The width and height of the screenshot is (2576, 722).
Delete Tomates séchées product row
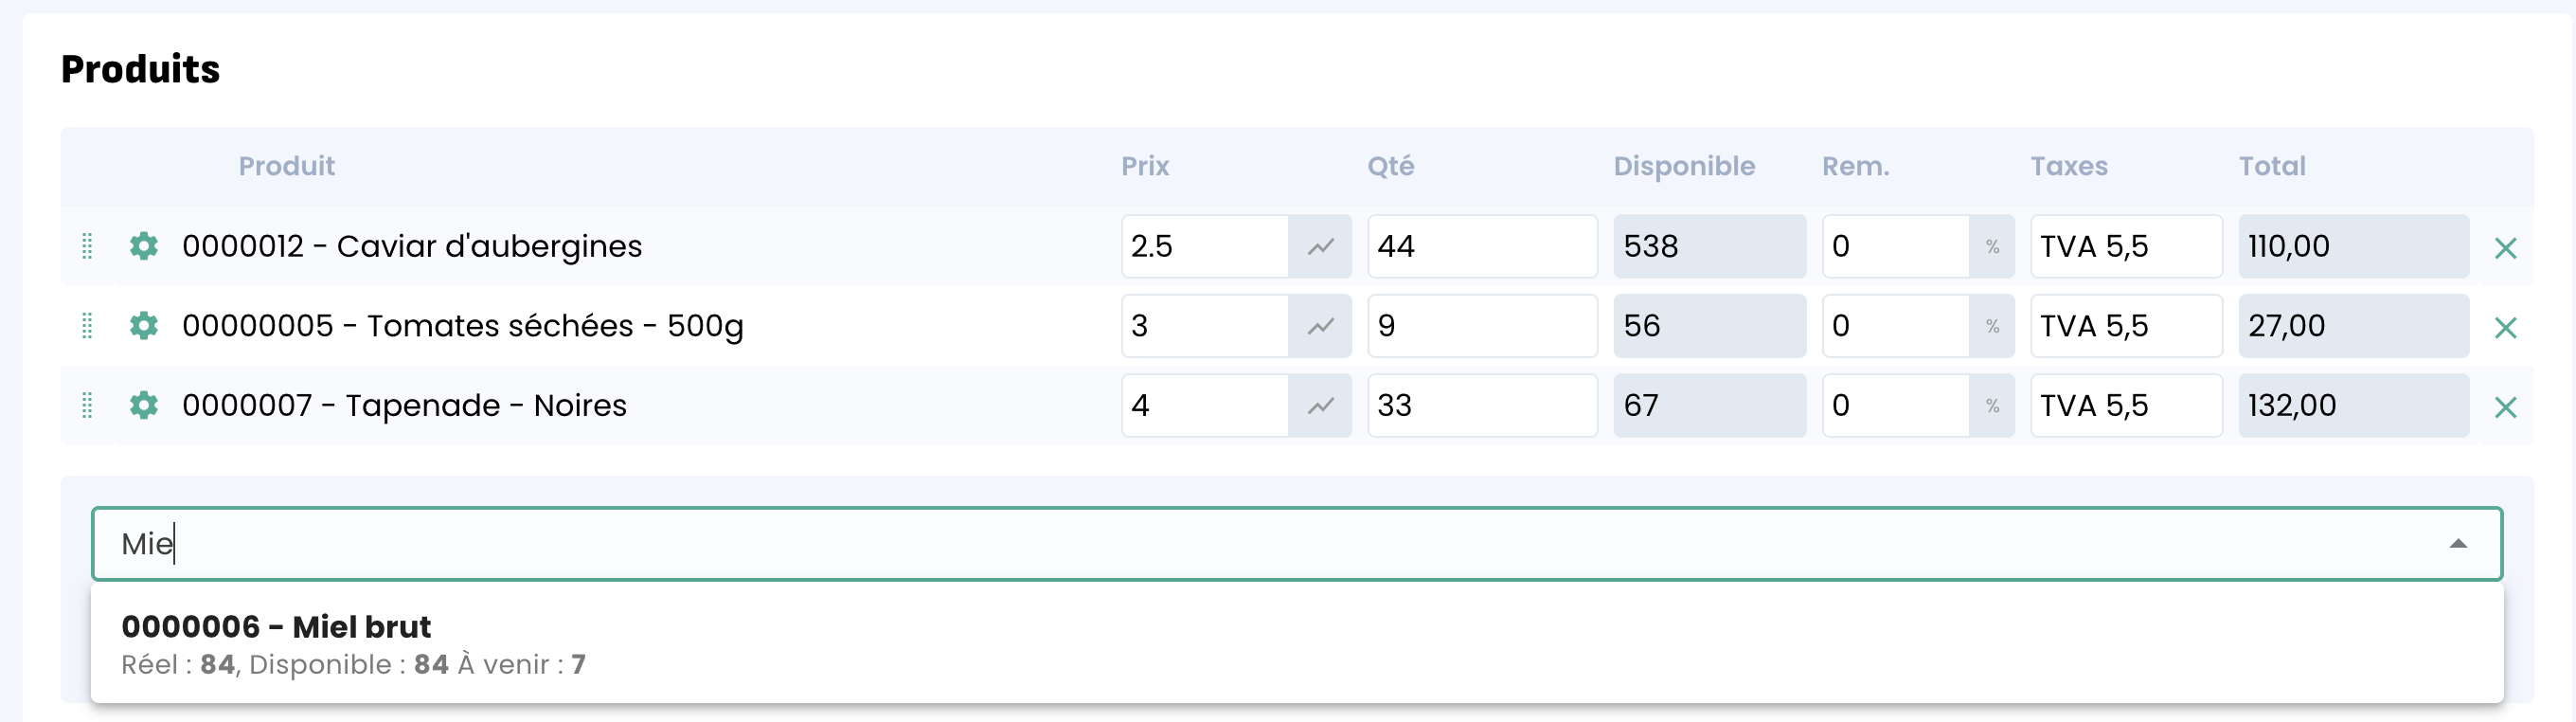point(2504,328)
